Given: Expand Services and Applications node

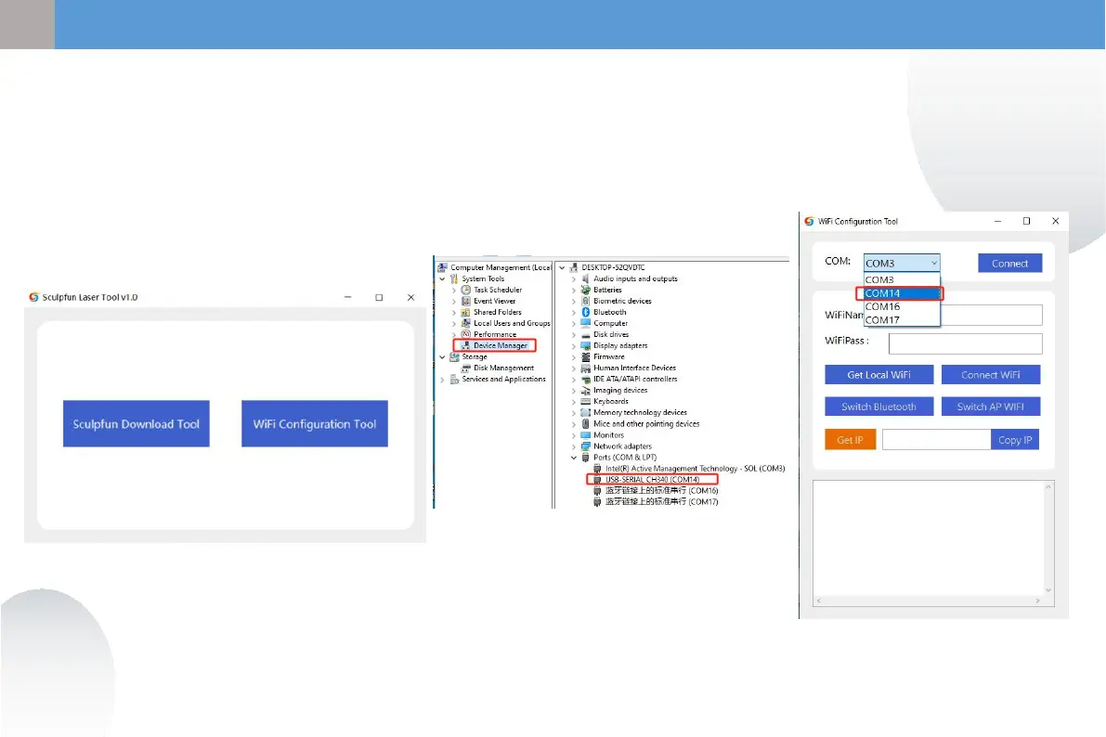Looking at the screenshot, I should pos(442,380).
